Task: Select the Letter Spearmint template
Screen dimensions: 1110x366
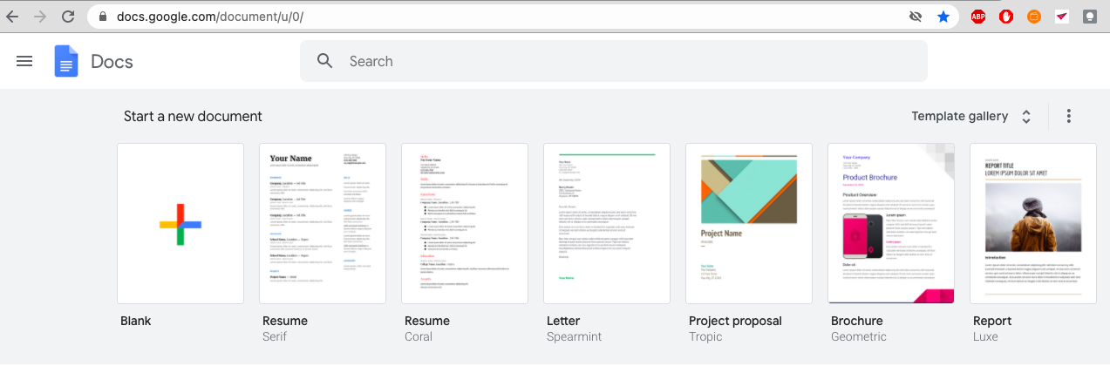Action: click(607, 224)
